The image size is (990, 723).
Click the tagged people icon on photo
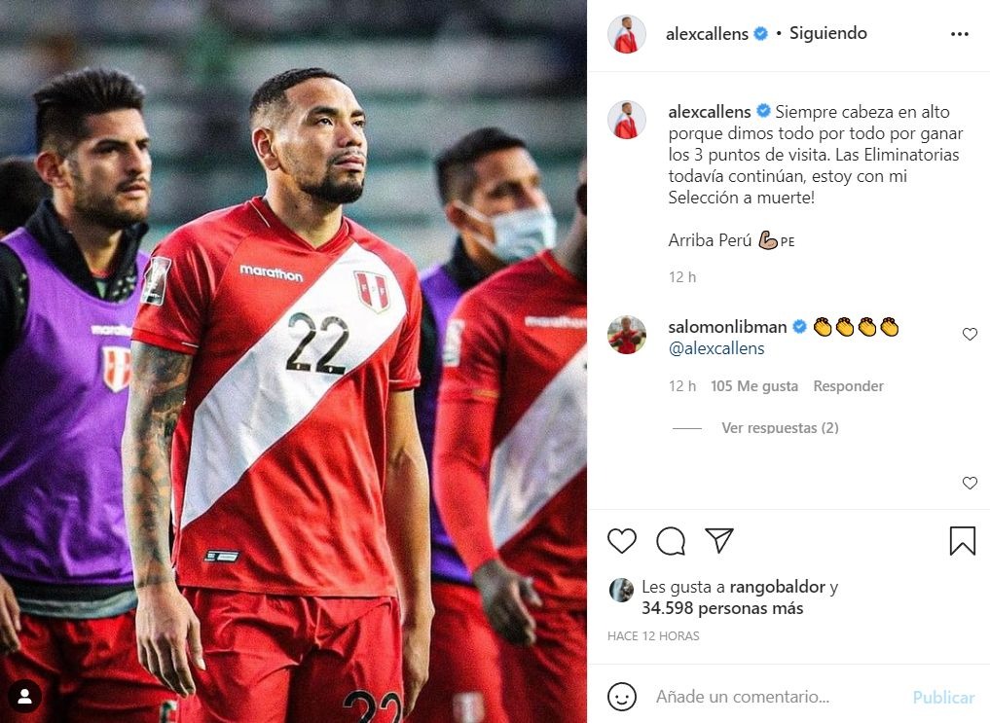pyautogui.click(x=24, y=696)
